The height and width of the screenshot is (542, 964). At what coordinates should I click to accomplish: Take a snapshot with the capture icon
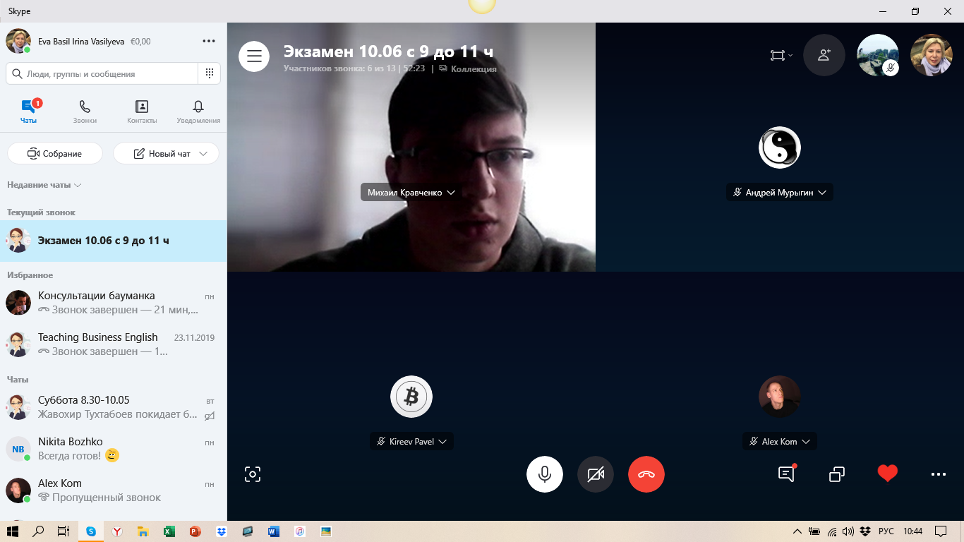coord(253,474)
